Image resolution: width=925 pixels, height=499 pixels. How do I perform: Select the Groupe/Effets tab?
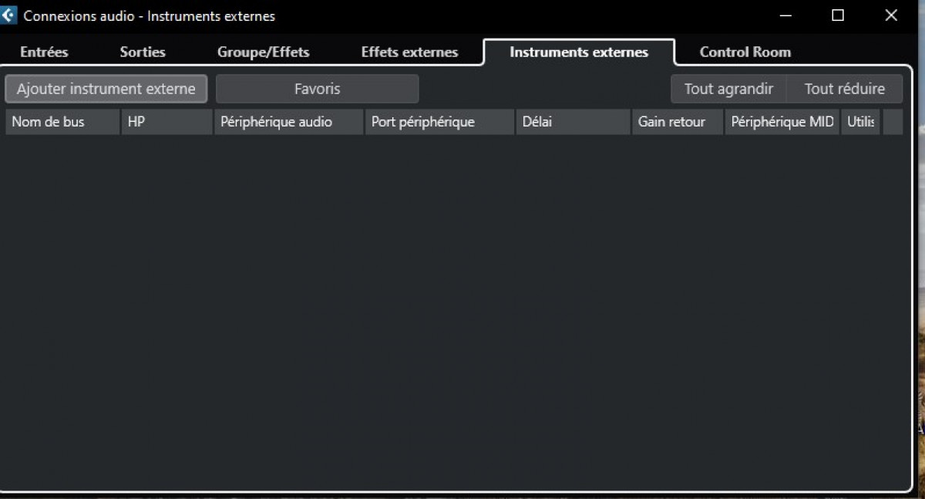263,52
